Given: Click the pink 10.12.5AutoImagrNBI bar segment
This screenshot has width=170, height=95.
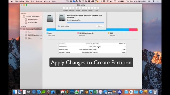Looking at the screenshot, I should (133, 30).
